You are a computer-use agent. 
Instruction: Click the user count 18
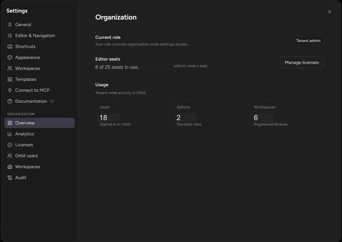click(103, 117)
